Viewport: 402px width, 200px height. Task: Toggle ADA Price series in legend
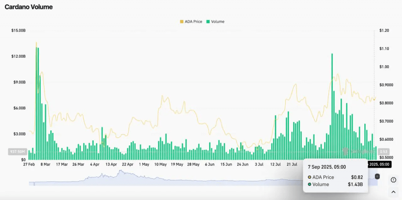tap(191, 22)
